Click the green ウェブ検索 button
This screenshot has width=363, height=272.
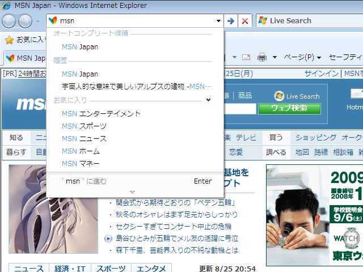coord(289,108)
